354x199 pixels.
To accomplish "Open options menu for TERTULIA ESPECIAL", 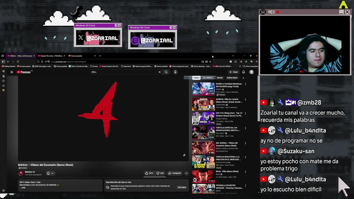I will click(245, 128).
